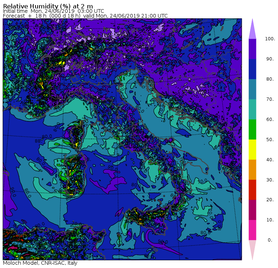Pick the dark magenta 10–20 legend band

pos(252,210)
